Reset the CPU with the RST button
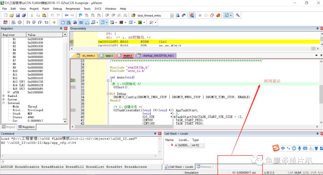 tap(6, 22)
